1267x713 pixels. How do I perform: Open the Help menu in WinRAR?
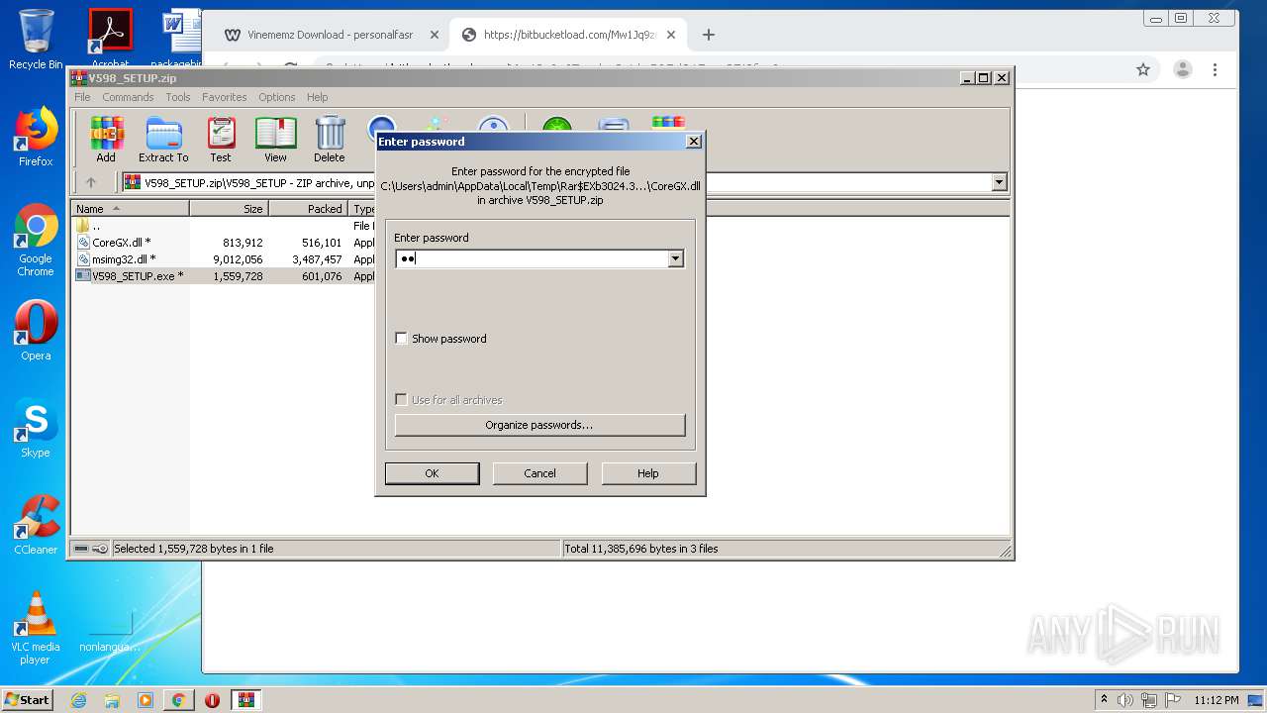point(317,97)
